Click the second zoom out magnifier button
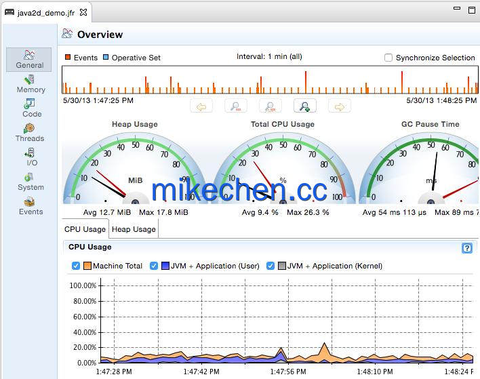480x379 pixels. click(x=271, y=106)
